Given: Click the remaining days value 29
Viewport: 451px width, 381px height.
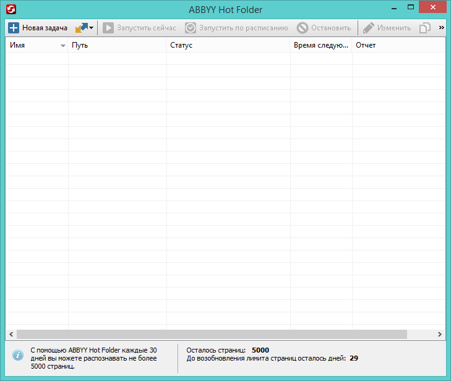Looking at the screenshot, I should 354,358.
